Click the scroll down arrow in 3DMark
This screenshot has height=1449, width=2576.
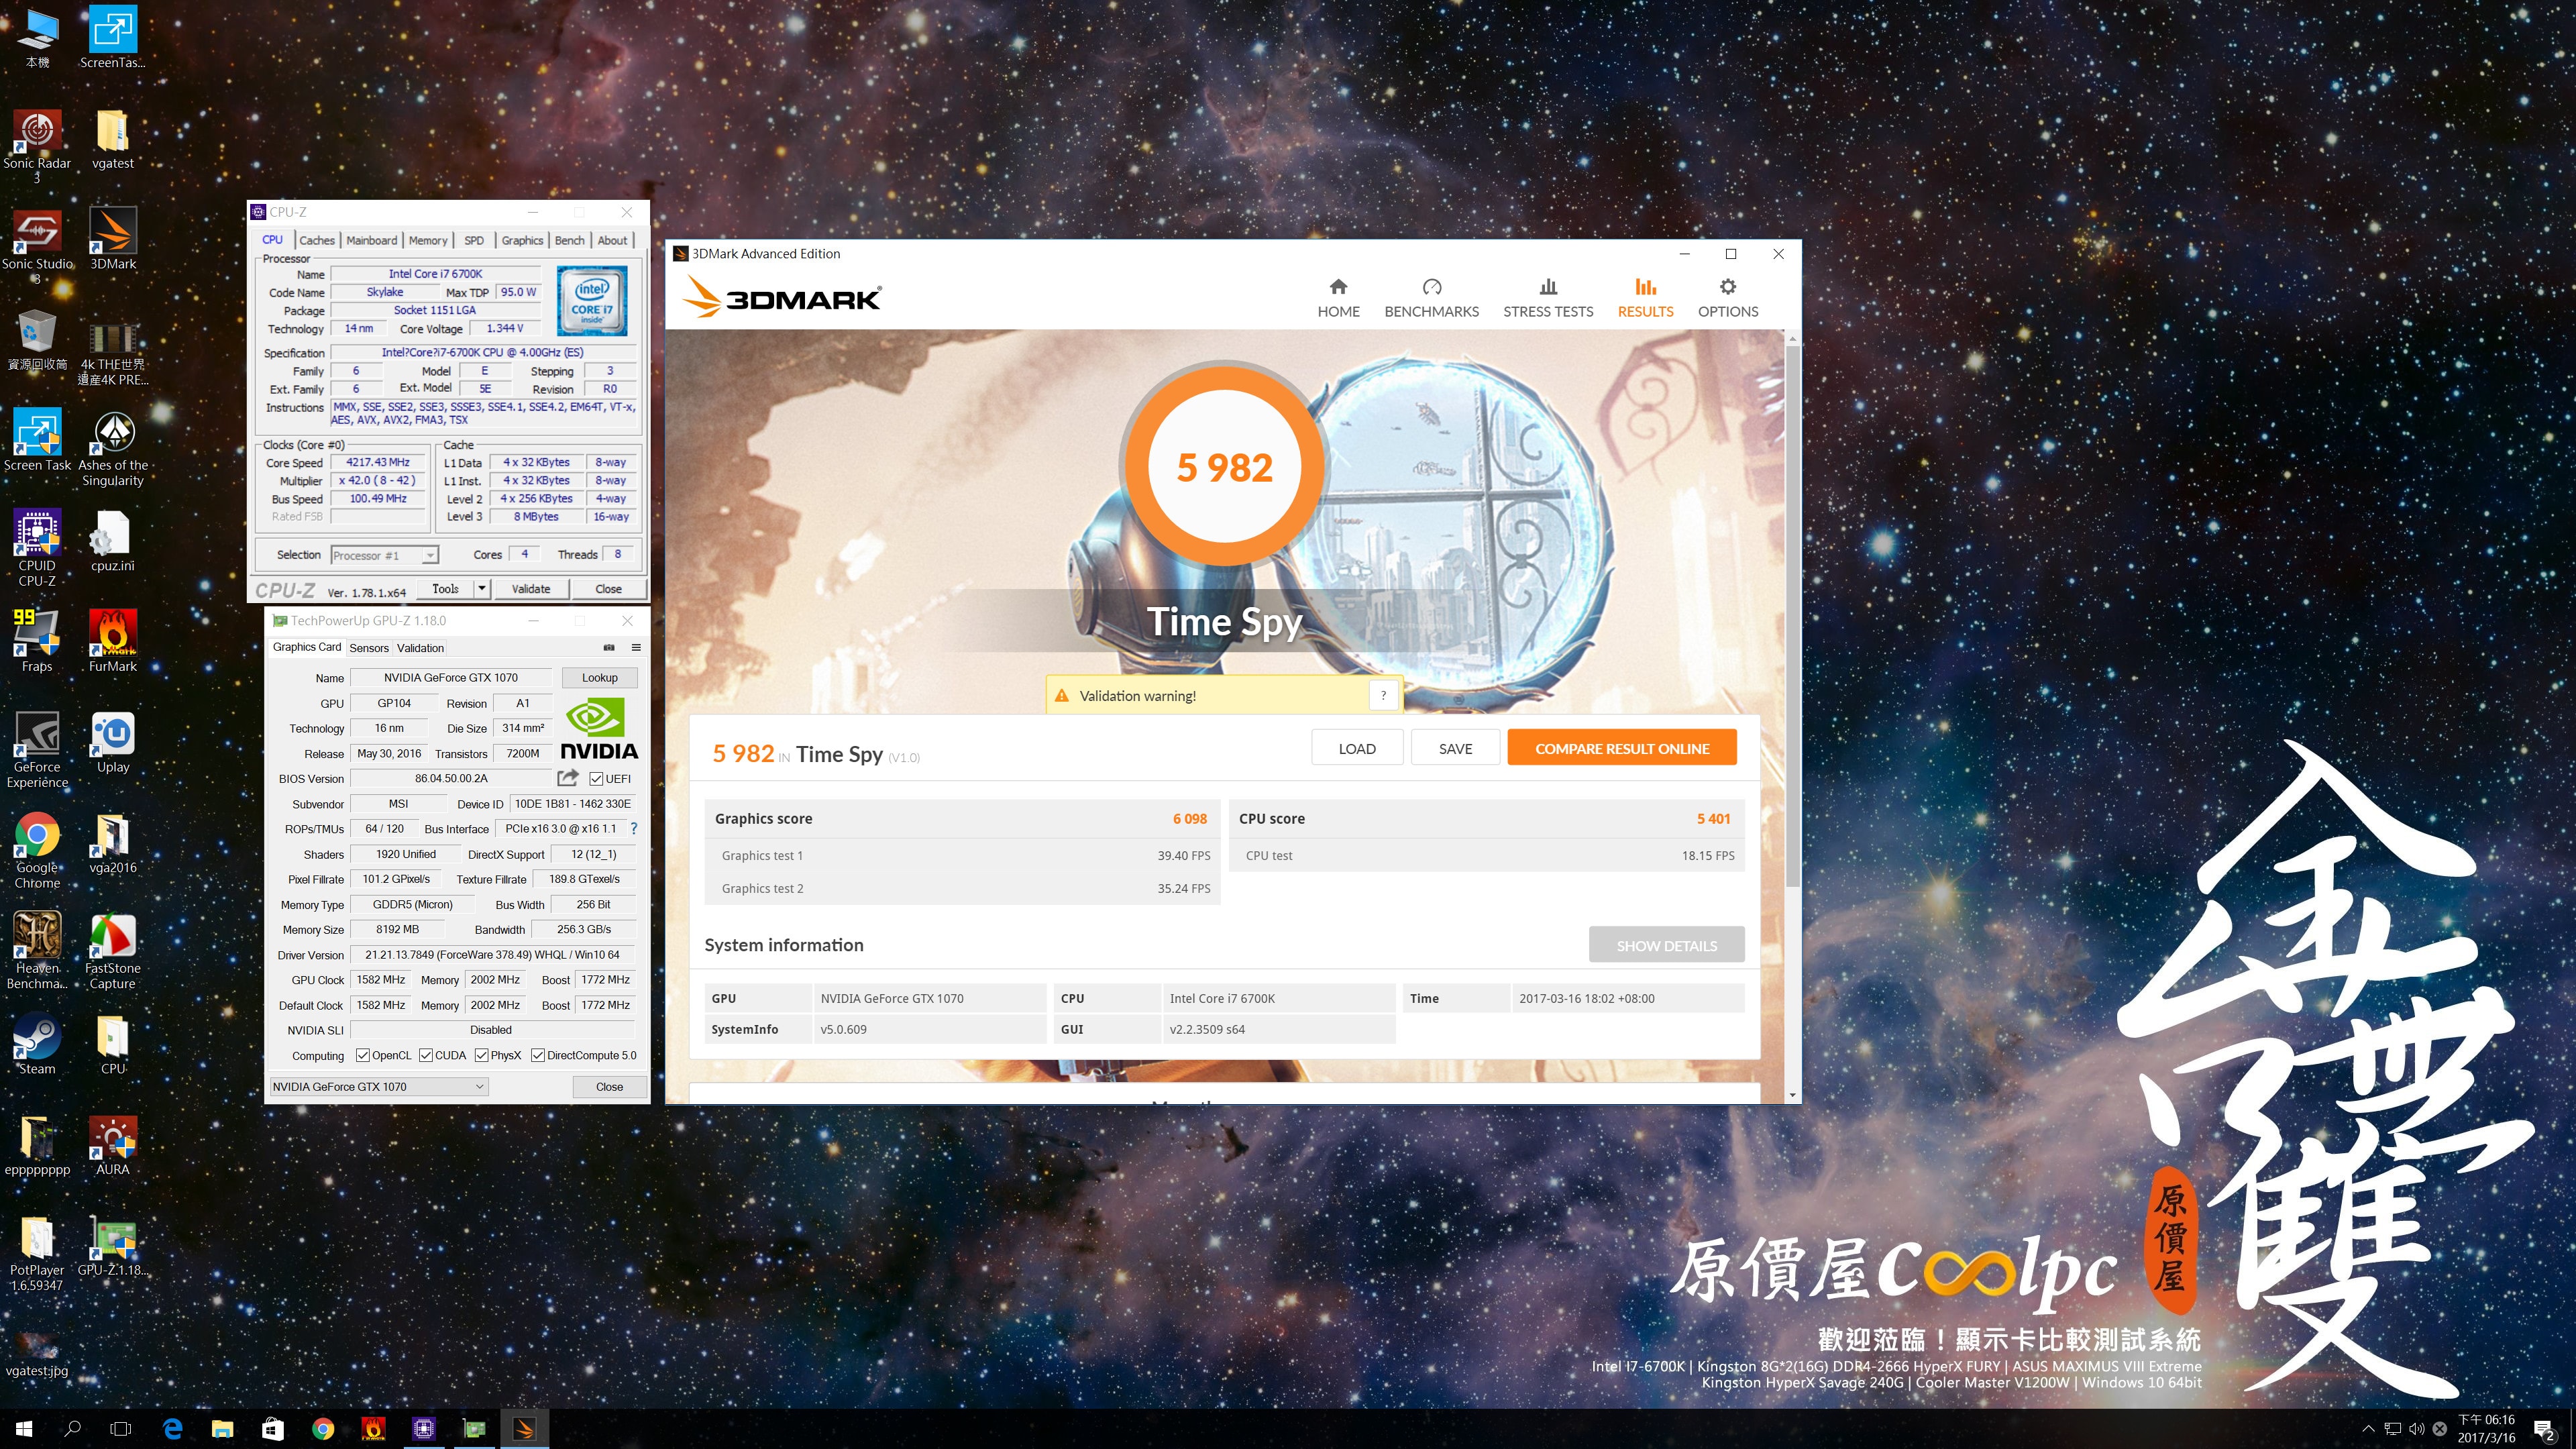(x=1792, y=1095)
